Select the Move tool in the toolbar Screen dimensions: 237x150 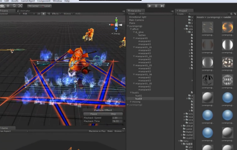[8, 6]
